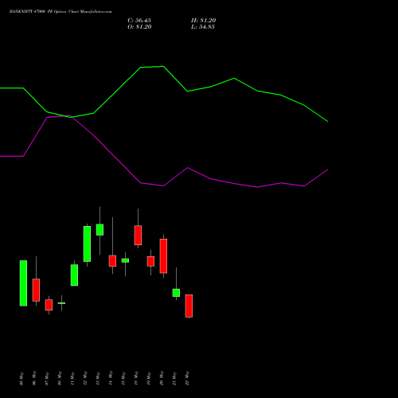Image resolution: width=398 pixels, height=398 pixels.
Task: Click the green candlestick for 11 May
Action: (x=74, y=275)
